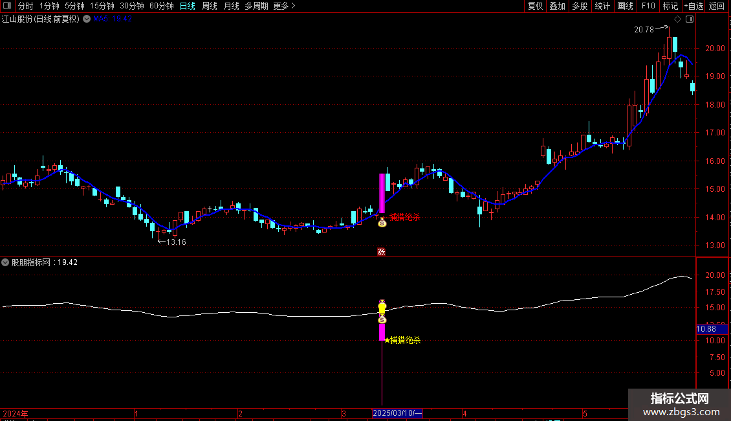This screenshot has height=421, width=731.
Task: Click month 4 marker on time axis
Action: [x=465, y=413]
